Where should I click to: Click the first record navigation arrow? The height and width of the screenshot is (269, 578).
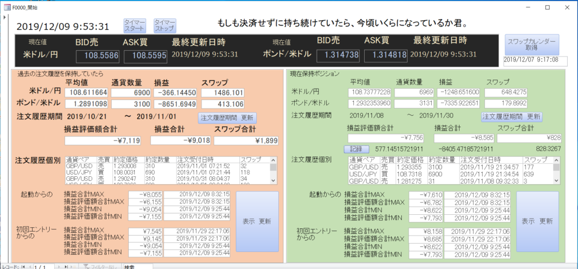pyautogui.click(x=23, y=266)
